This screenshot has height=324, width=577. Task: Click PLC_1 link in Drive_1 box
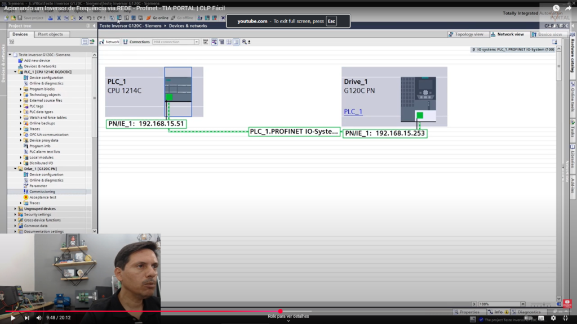coord(353,111)
